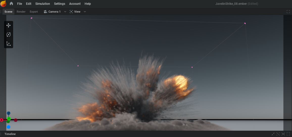Select the Rotate tool in viewport toolbar
Viewport: 292px width, 137px height.
[8, 35]
